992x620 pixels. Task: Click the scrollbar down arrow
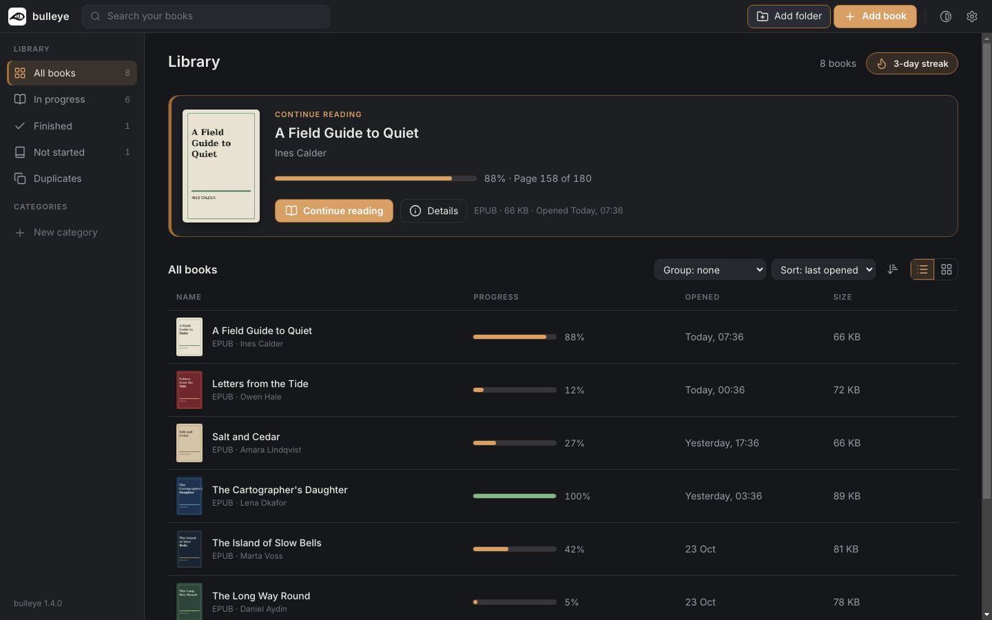click(986, 614)
